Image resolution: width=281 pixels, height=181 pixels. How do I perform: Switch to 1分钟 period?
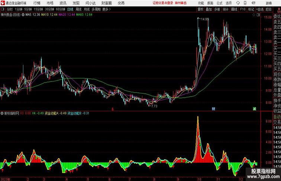tap(19, 9)
